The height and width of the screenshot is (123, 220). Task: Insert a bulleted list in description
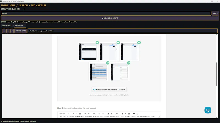[85, 113]
